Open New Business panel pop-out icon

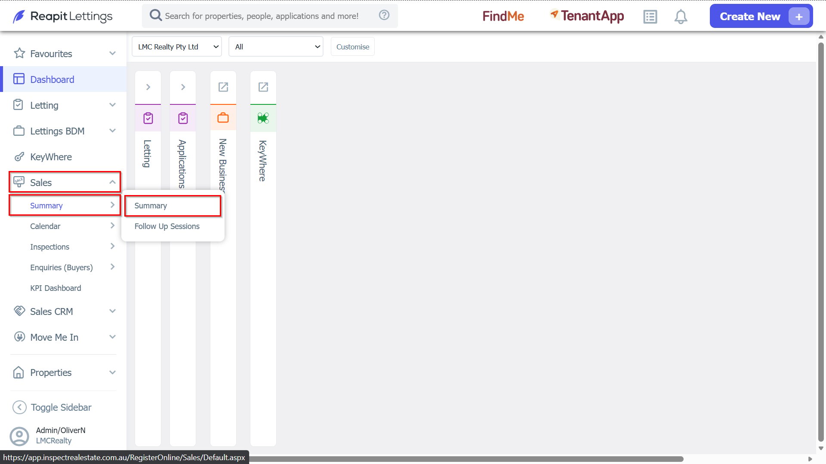(x=223, y=87)
